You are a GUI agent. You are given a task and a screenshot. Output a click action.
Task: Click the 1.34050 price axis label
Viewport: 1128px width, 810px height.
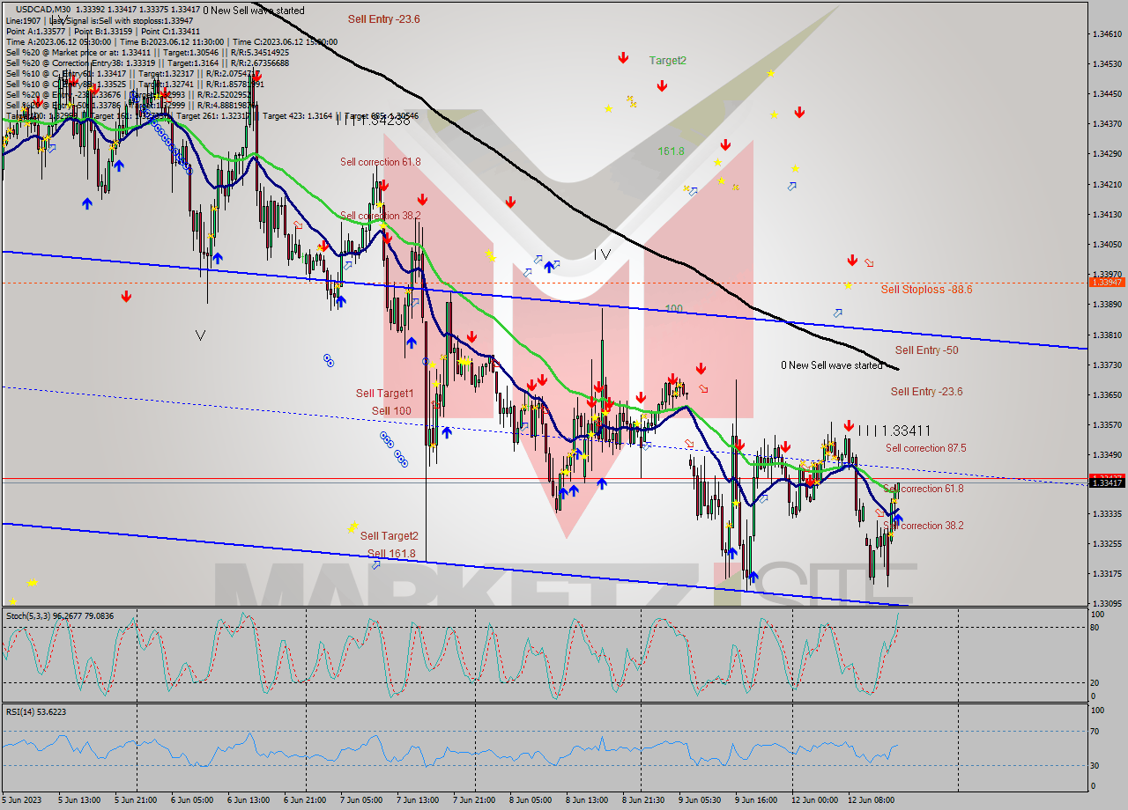click(1106, 244)
